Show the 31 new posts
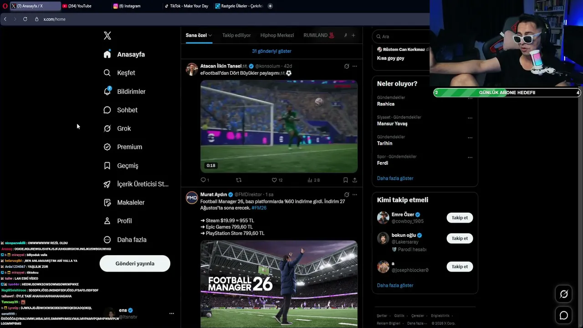The image size is (583, 328). coord(271,51)
